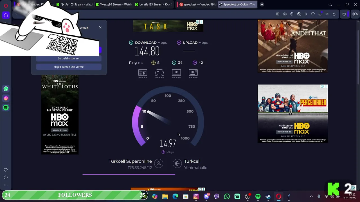Select the video streaming performance icon
Image resolution: width=360 pixels, height=202 pixels.
tap(176, 73)
